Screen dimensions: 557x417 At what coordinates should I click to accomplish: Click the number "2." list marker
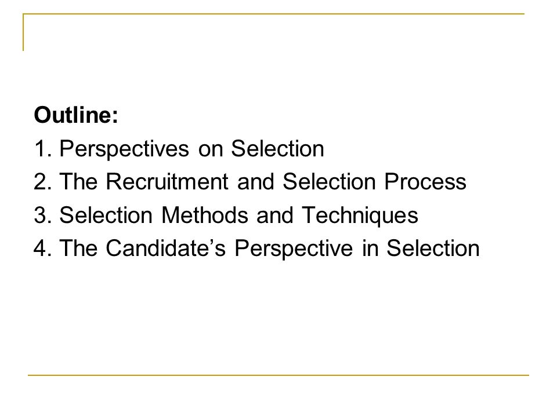pyautogui.click(x=44, y=181)
